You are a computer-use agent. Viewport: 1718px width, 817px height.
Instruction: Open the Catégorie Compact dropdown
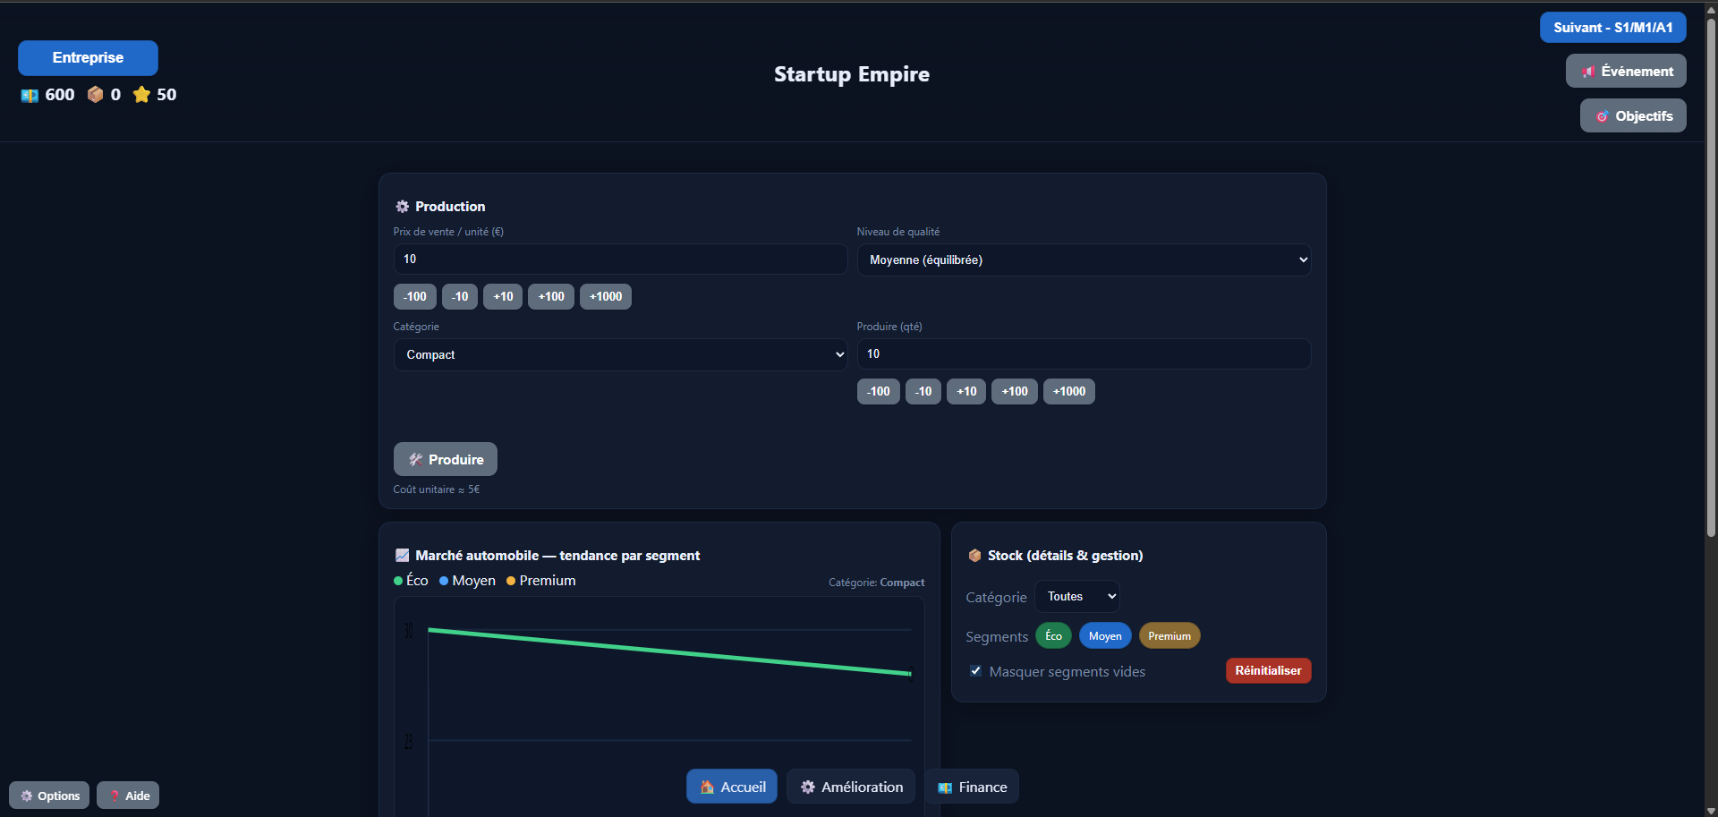point(620,354)
